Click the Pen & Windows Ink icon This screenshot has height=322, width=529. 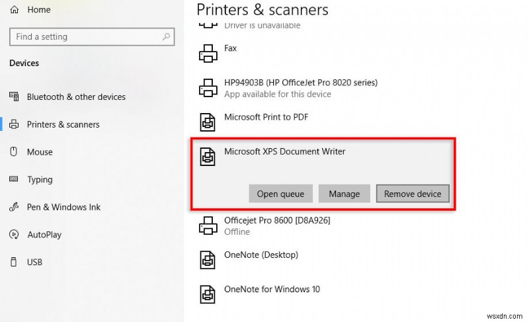(14, 207)
